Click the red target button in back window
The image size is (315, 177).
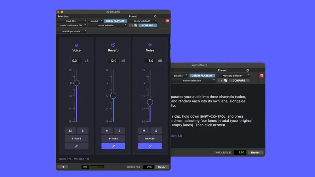coord(261,75)
